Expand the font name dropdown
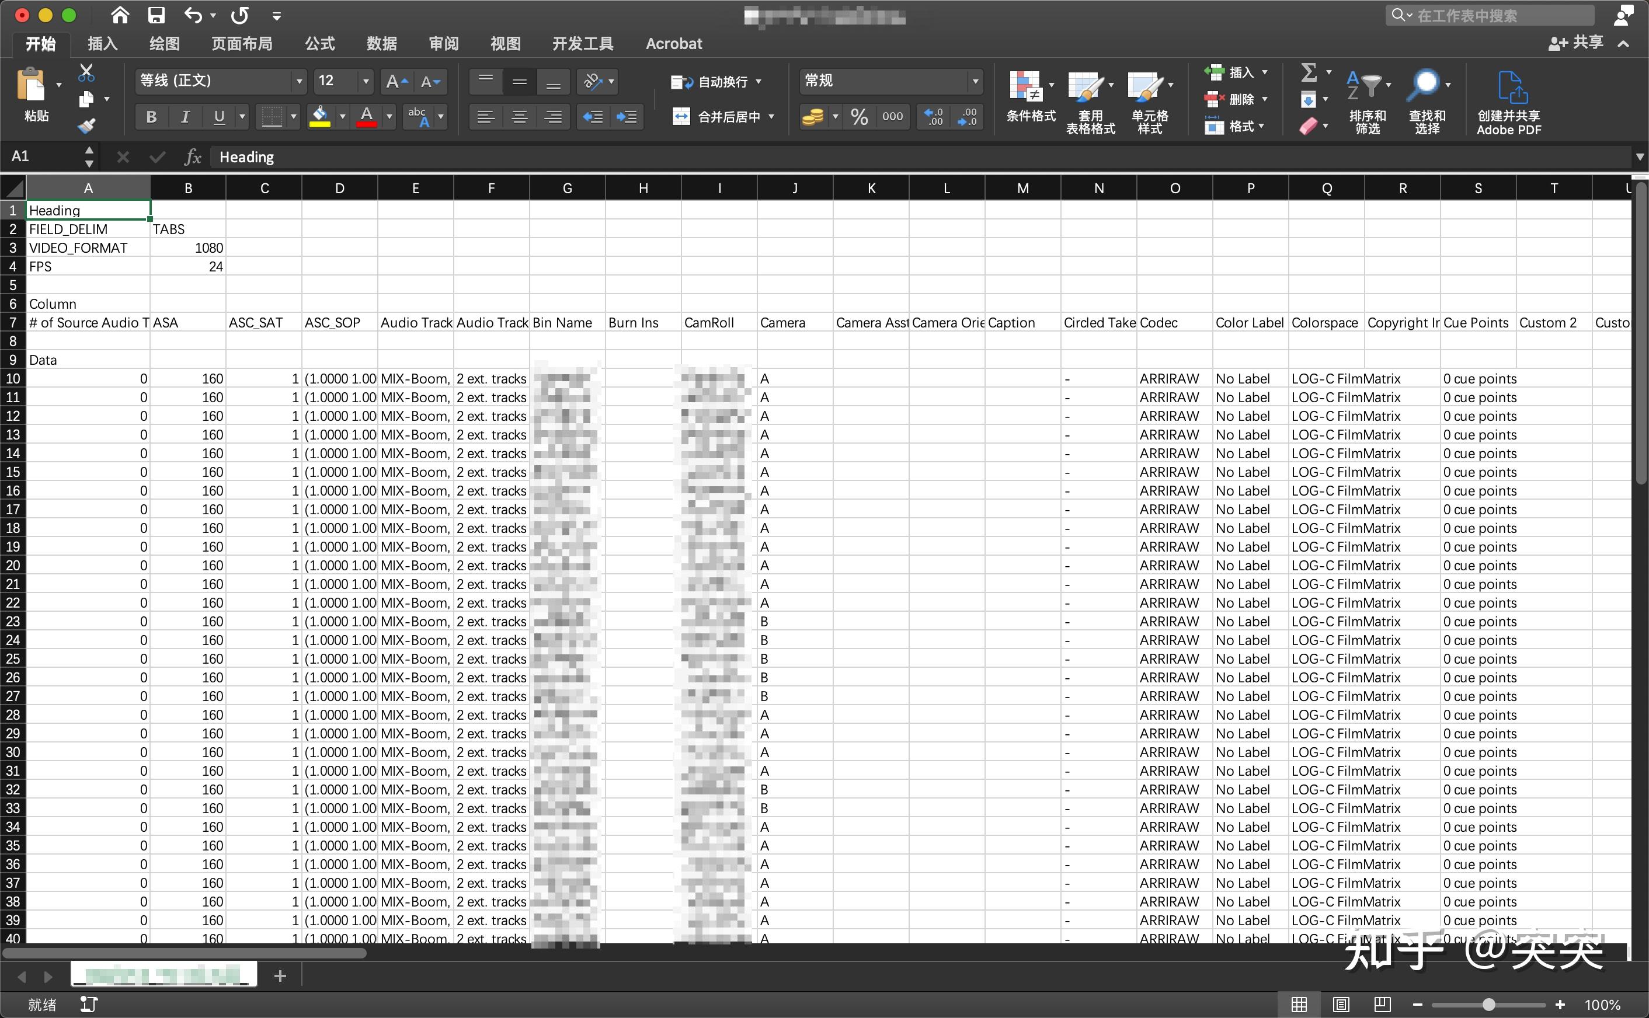 tap(299, 82)
